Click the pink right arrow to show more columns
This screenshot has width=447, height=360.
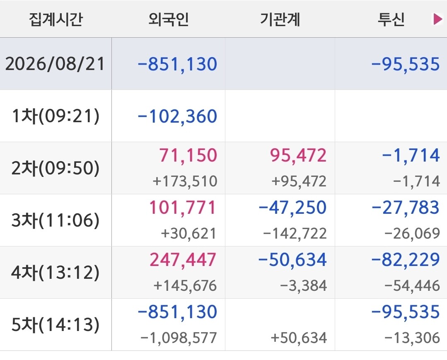438,19
